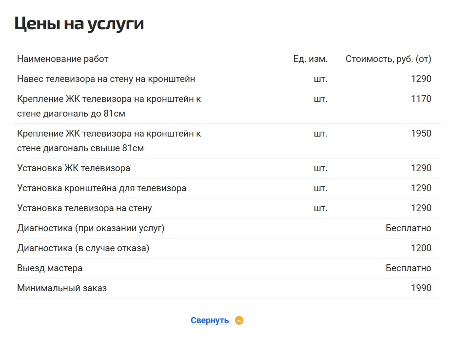Click the 1950 price value
The height and width of the screenshot is (337, 451).
[421, 134]
